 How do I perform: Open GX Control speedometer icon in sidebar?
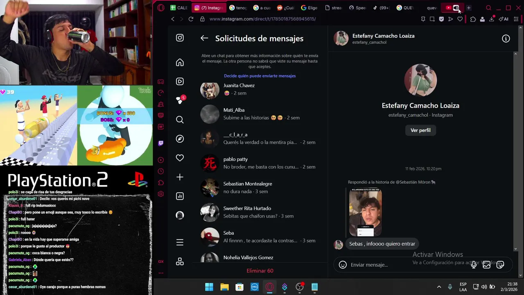click(x=160, y=93)
